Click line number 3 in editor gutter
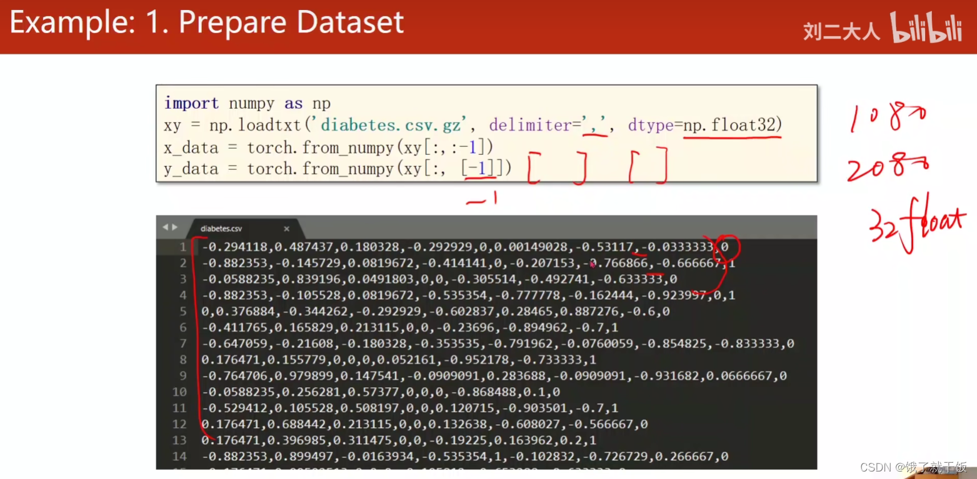 183,279
